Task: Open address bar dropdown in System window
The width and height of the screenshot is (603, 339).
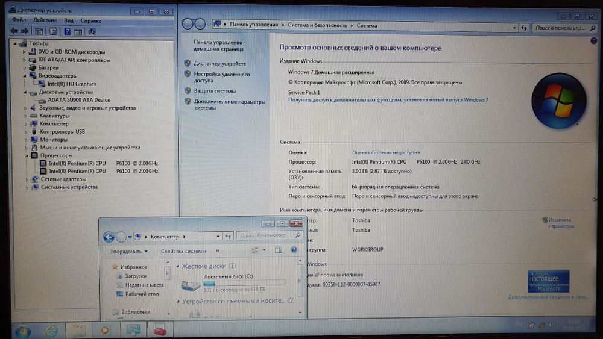Action: (514, 28)
